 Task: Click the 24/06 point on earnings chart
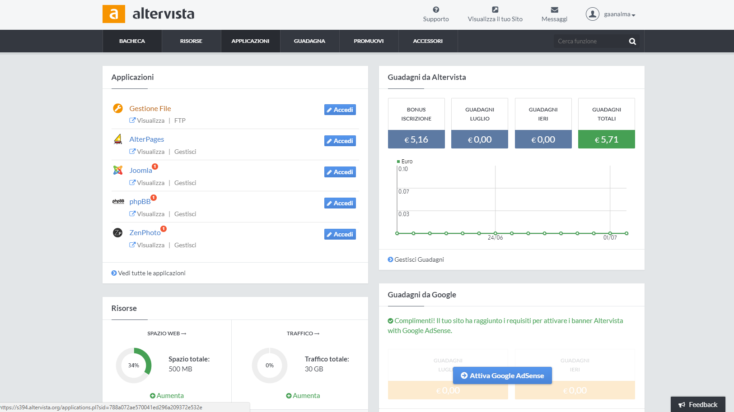pos(496,233)
